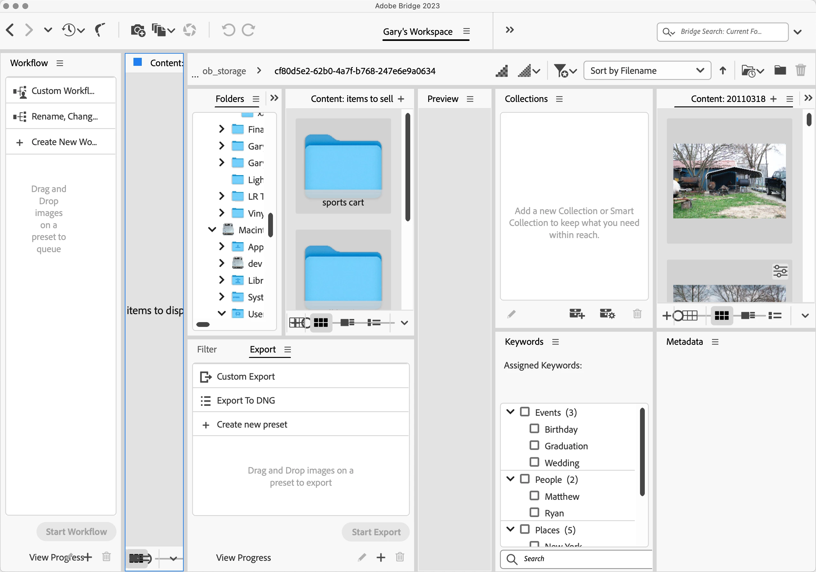The height and width of the screenshot is (572, 816).
Task: Click the Get Photos from Camera icon
Action: point(138,30)
